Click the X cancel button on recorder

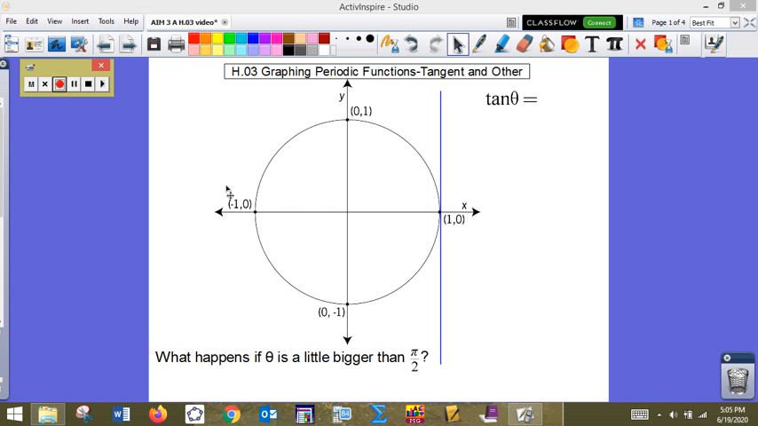[x=45, y=84]
